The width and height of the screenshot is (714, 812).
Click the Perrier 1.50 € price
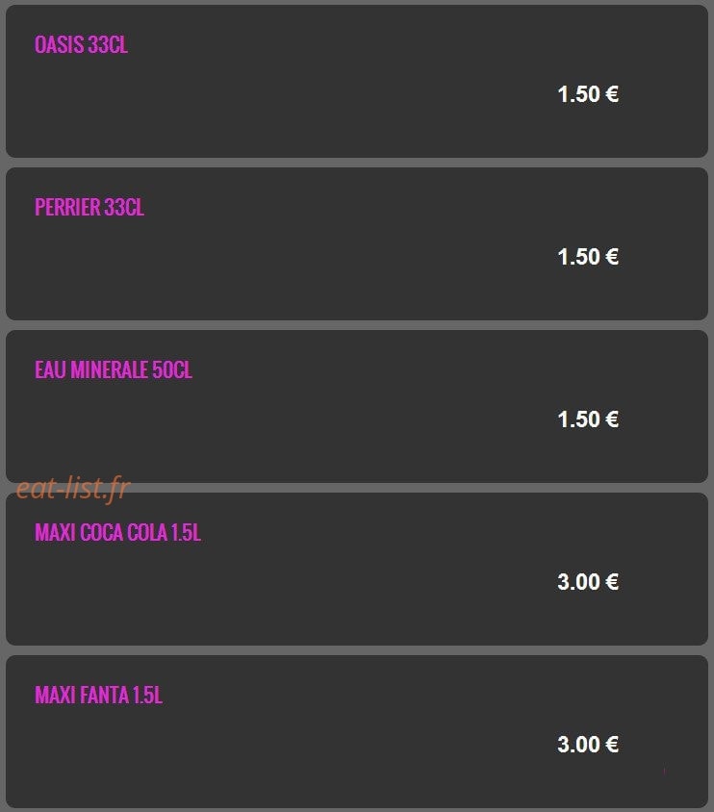(x=588, y=257)
